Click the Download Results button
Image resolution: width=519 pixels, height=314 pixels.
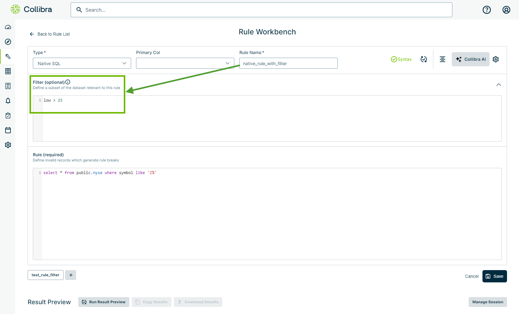click(x=198, y=302)
